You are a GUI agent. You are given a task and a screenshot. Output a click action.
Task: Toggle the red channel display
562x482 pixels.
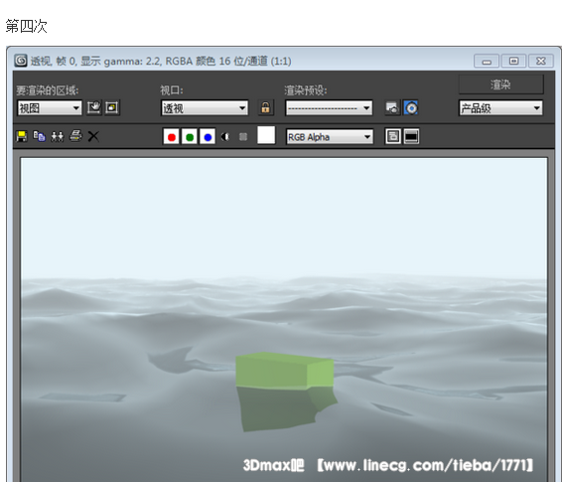point(172,136)
